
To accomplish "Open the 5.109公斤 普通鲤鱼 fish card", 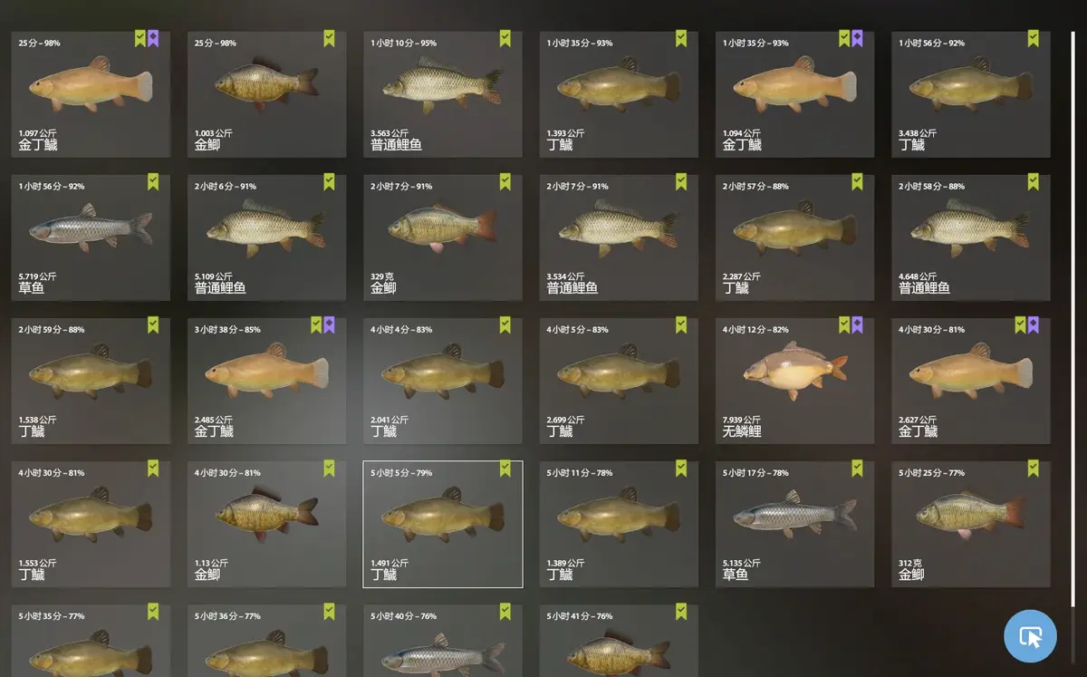I will click(266, 237).
